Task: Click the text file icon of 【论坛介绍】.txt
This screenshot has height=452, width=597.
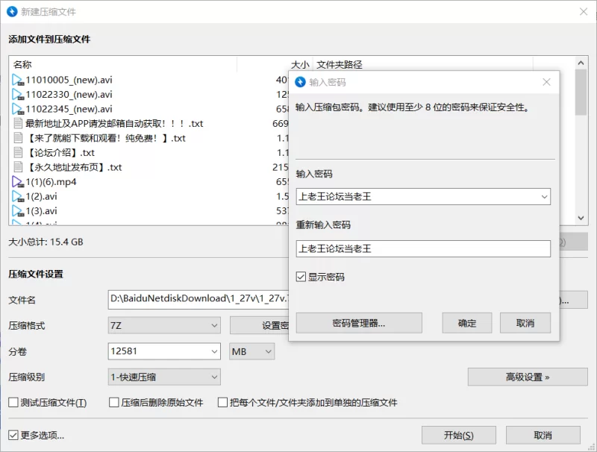Action: click(18, 153)
